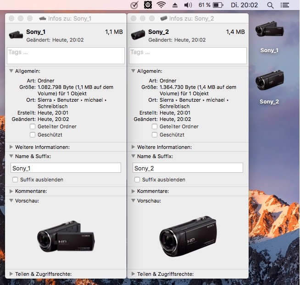Collapse Allgemein section in Sony_1 window

[11, 71]
